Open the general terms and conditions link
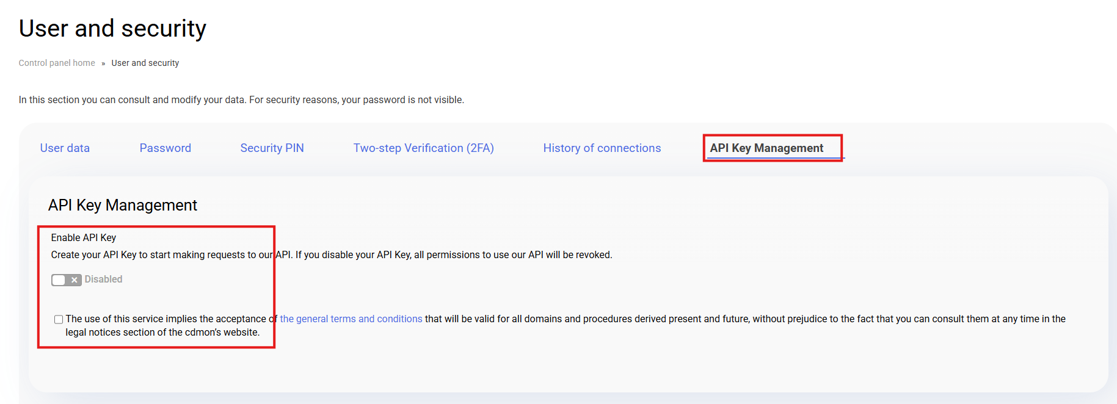Image resolution: width=1117 pixels, height=404 pixels. [351, 319]
